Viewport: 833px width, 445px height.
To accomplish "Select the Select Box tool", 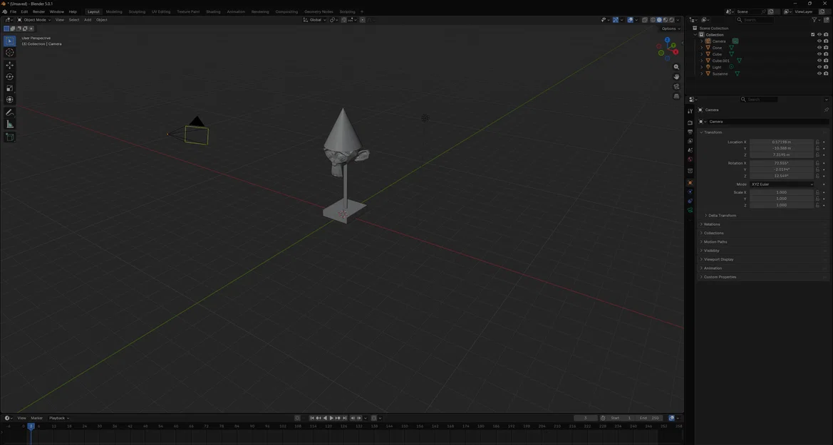I will tap(9, 41).
